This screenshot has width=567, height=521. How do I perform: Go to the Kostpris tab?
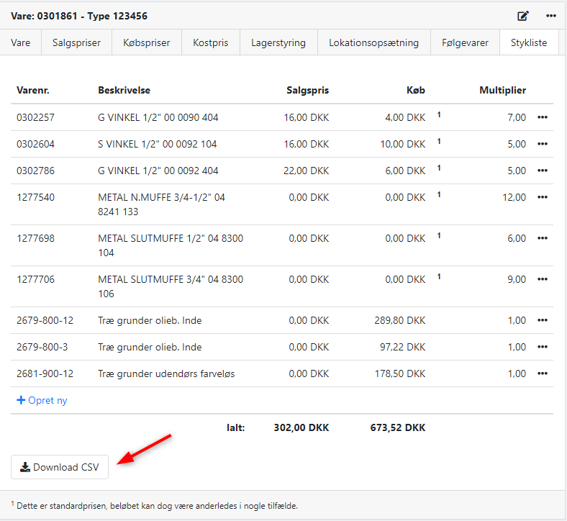210,42
